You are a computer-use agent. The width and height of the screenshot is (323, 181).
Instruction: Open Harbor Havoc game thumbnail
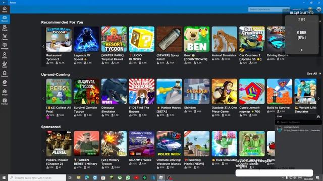tap(170, 92)
